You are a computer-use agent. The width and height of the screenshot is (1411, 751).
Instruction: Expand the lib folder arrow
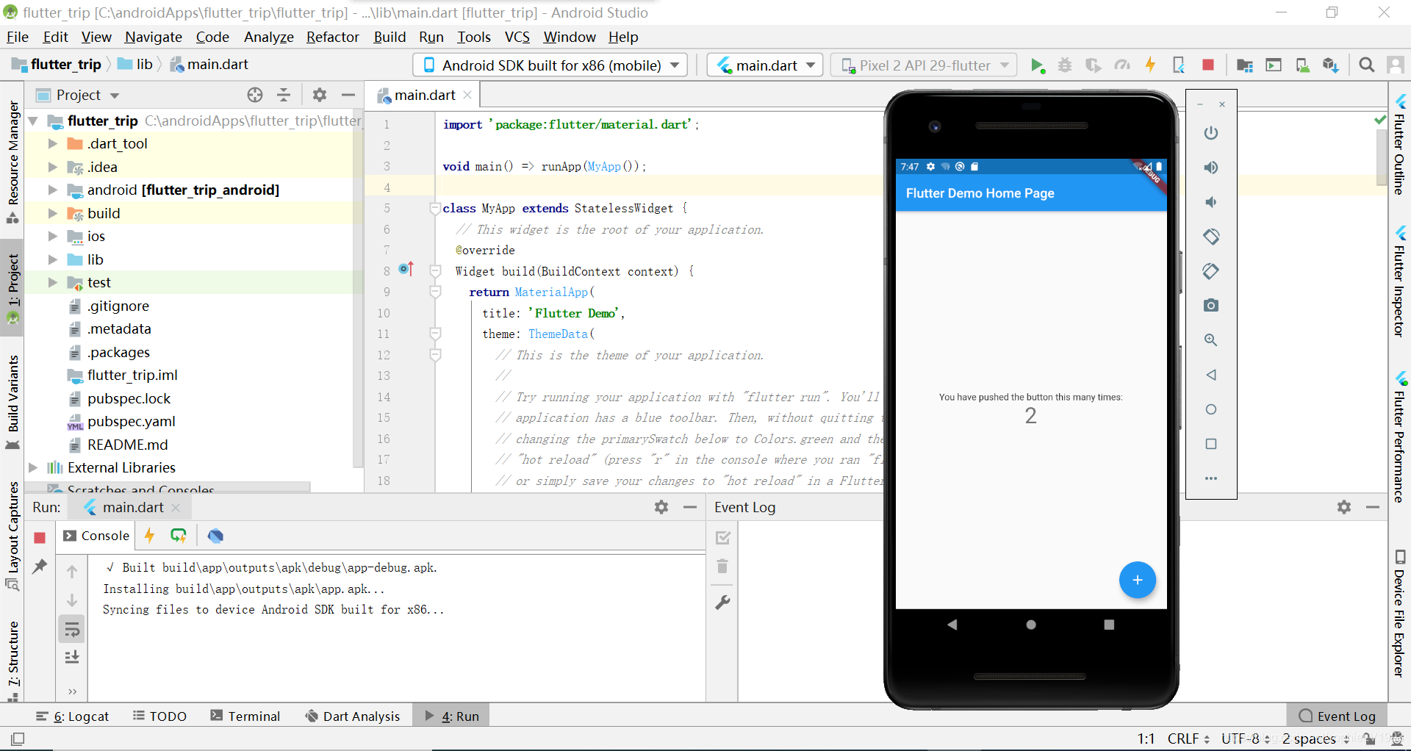[53, 259]
